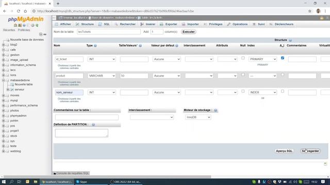This screenshot has width=330, height=185.
Task: Click the Exécuter button
Action: click(x=189, y=32)
